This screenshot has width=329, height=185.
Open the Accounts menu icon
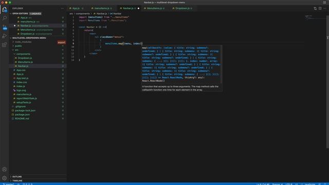point(5,169)
